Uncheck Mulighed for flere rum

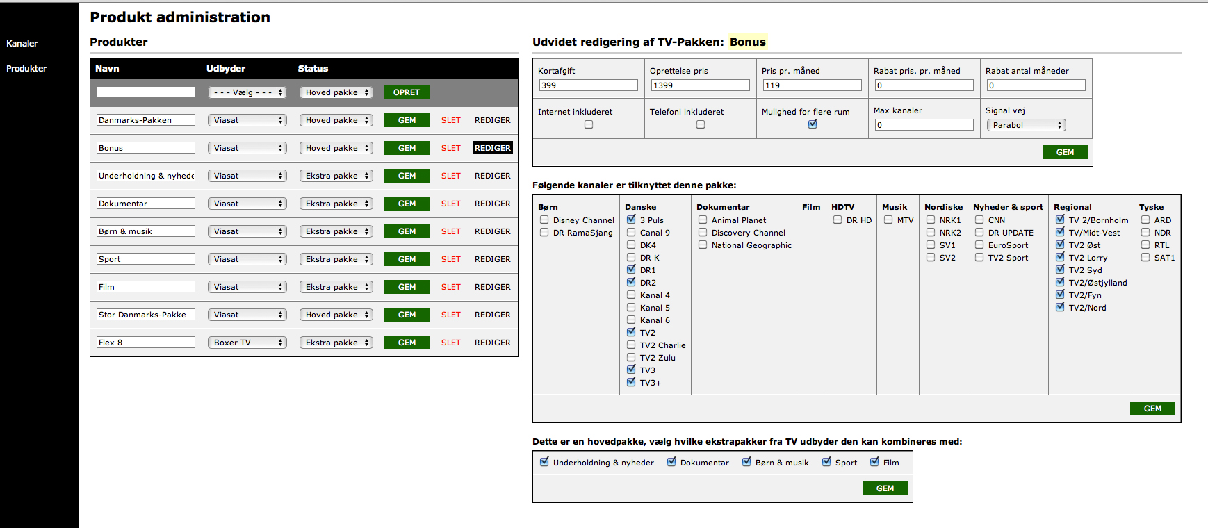point(813,124)
